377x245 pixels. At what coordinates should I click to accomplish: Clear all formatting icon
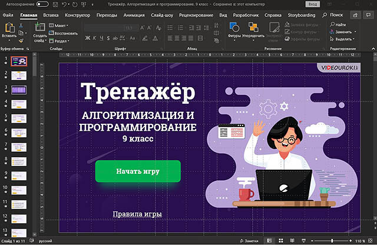(x=158, y=28)
